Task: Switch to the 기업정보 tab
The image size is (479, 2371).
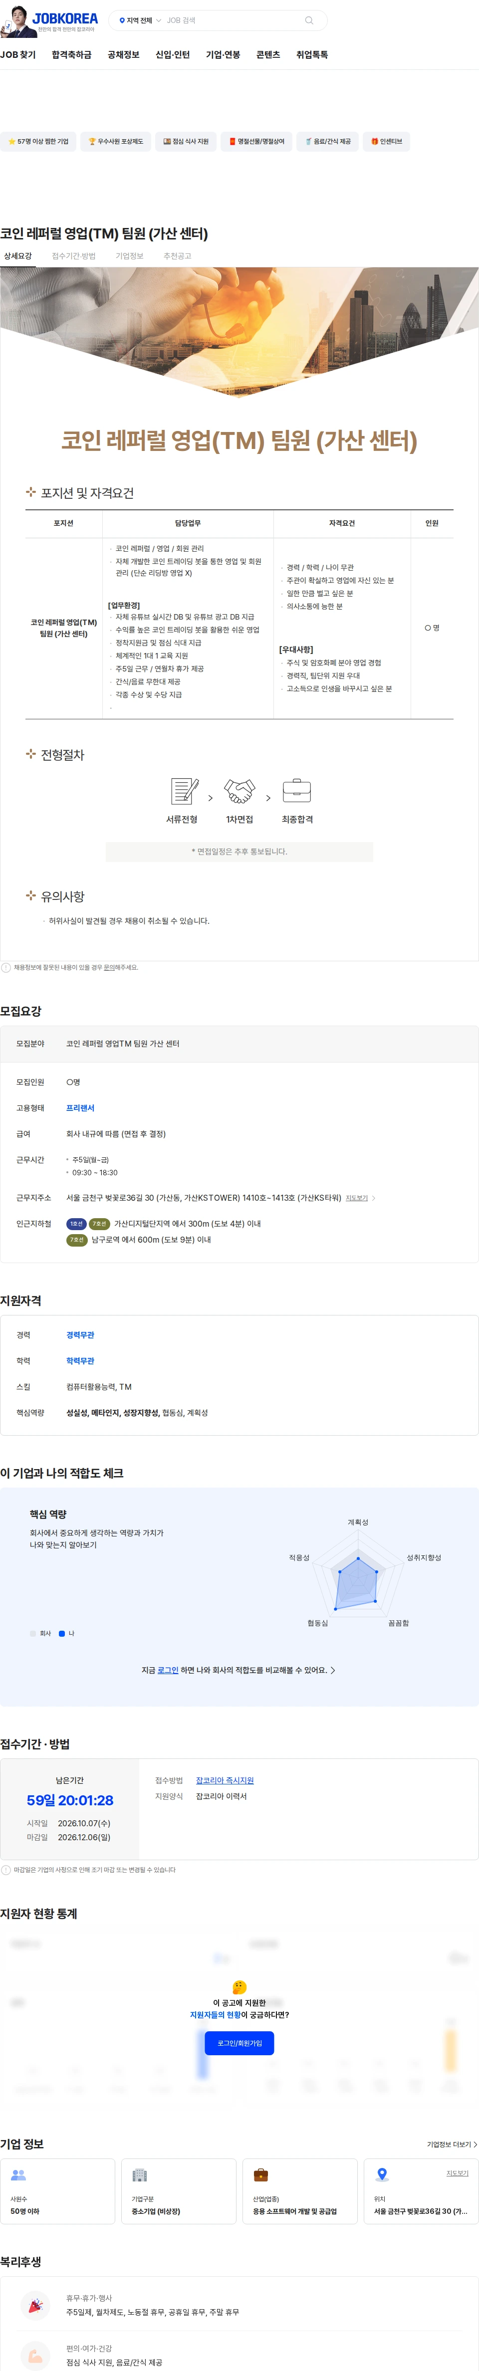Action: [130, 256]
